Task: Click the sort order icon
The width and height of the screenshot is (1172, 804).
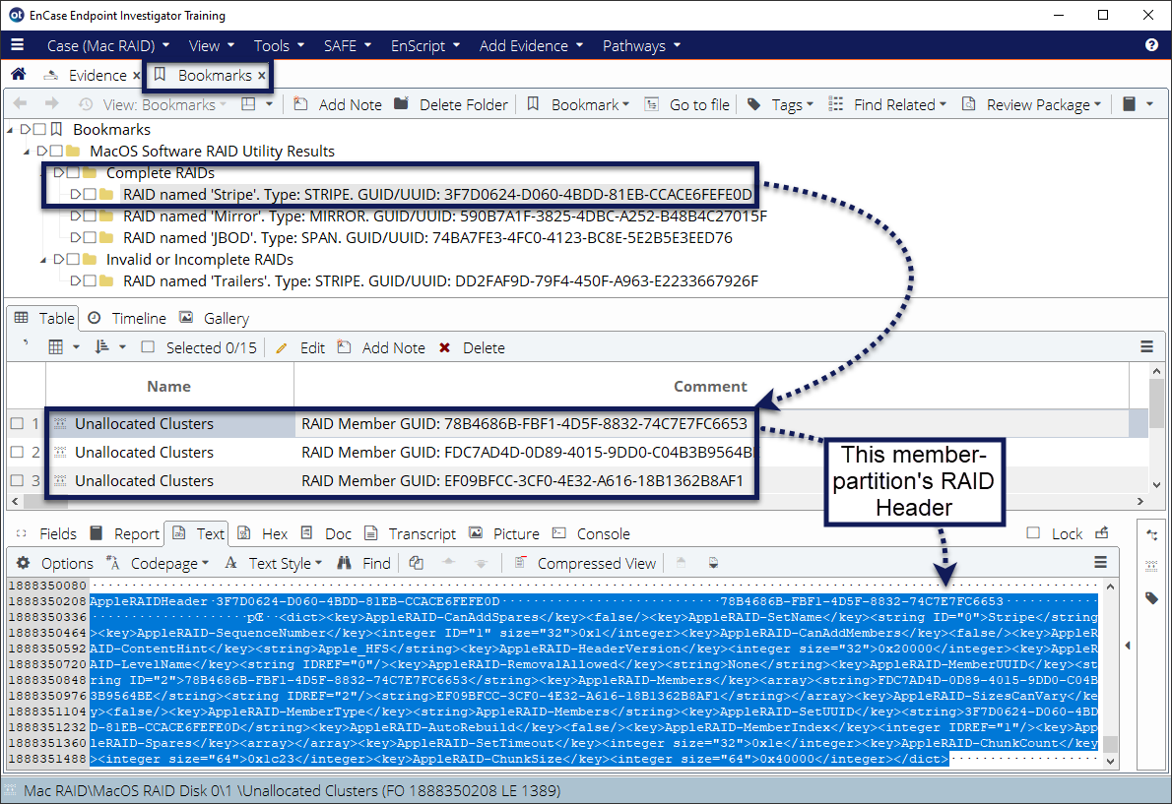Action: (102, 347)
